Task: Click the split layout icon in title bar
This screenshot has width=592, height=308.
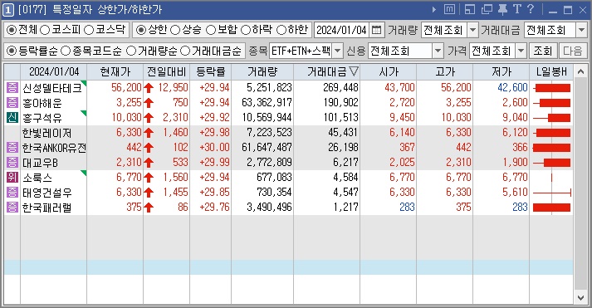Action: 470,9
